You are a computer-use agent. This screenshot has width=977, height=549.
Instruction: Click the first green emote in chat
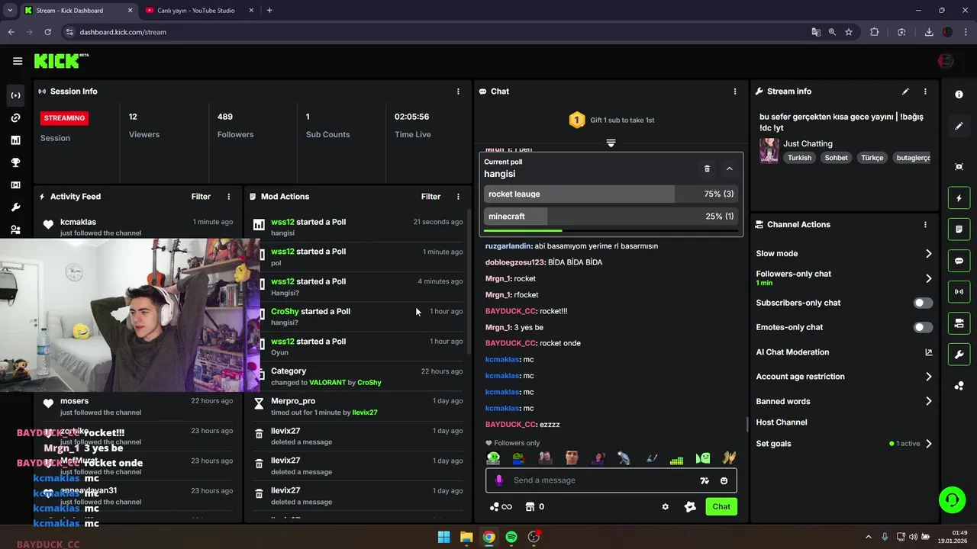[x=493, y=458]
